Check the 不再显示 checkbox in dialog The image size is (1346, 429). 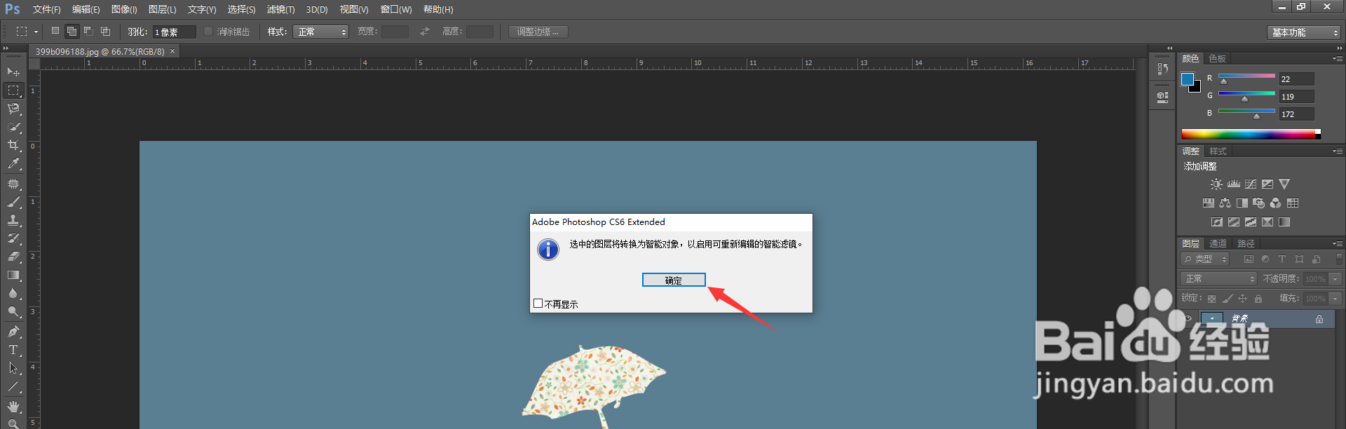tap(538, 304)
